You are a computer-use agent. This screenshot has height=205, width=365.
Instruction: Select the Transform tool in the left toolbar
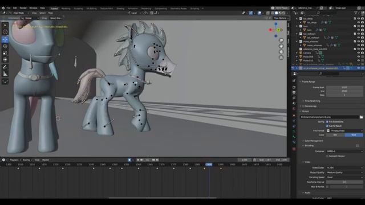coord(5,60)
